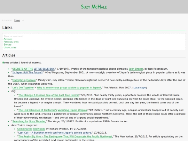Open 'Midnight in Moscow' article link
The height and width of the screenshot is (141, 188).
[x=24, y=80]
